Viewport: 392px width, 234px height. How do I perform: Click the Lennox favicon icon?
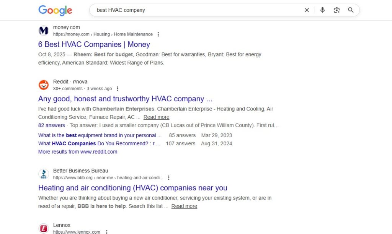coord(44,228)
